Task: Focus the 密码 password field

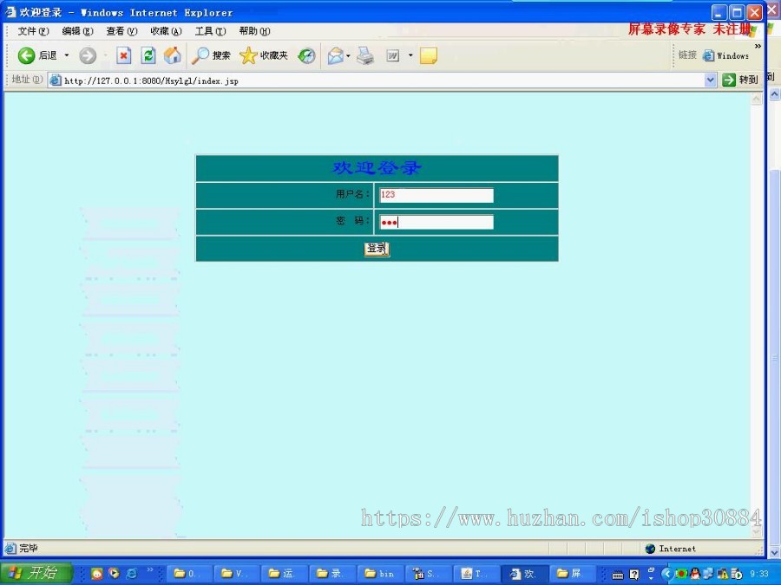Action: (436, 222)
